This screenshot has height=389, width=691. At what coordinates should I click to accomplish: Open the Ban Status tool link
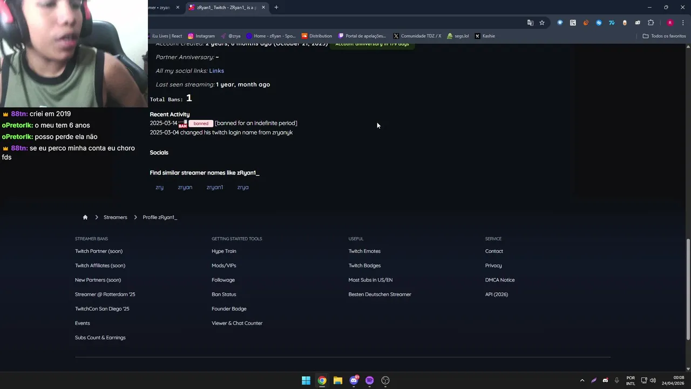(224, 294)
